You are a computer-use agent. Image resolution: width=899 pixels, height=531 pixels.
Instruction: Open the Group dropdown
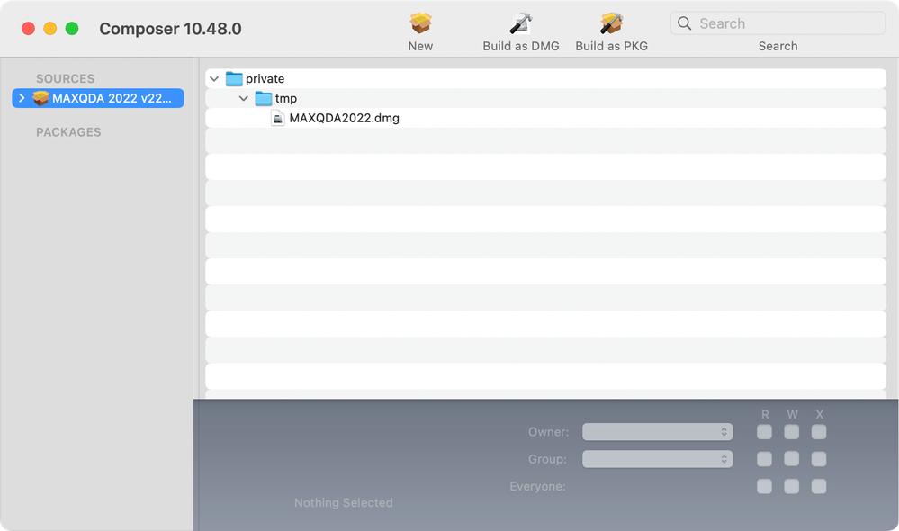click(657, 459)
